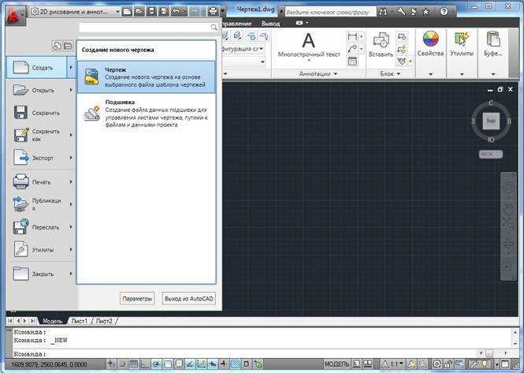524x373 pixels.
Task: Click the Save icon in quick access toolbar
Action: 151,11
